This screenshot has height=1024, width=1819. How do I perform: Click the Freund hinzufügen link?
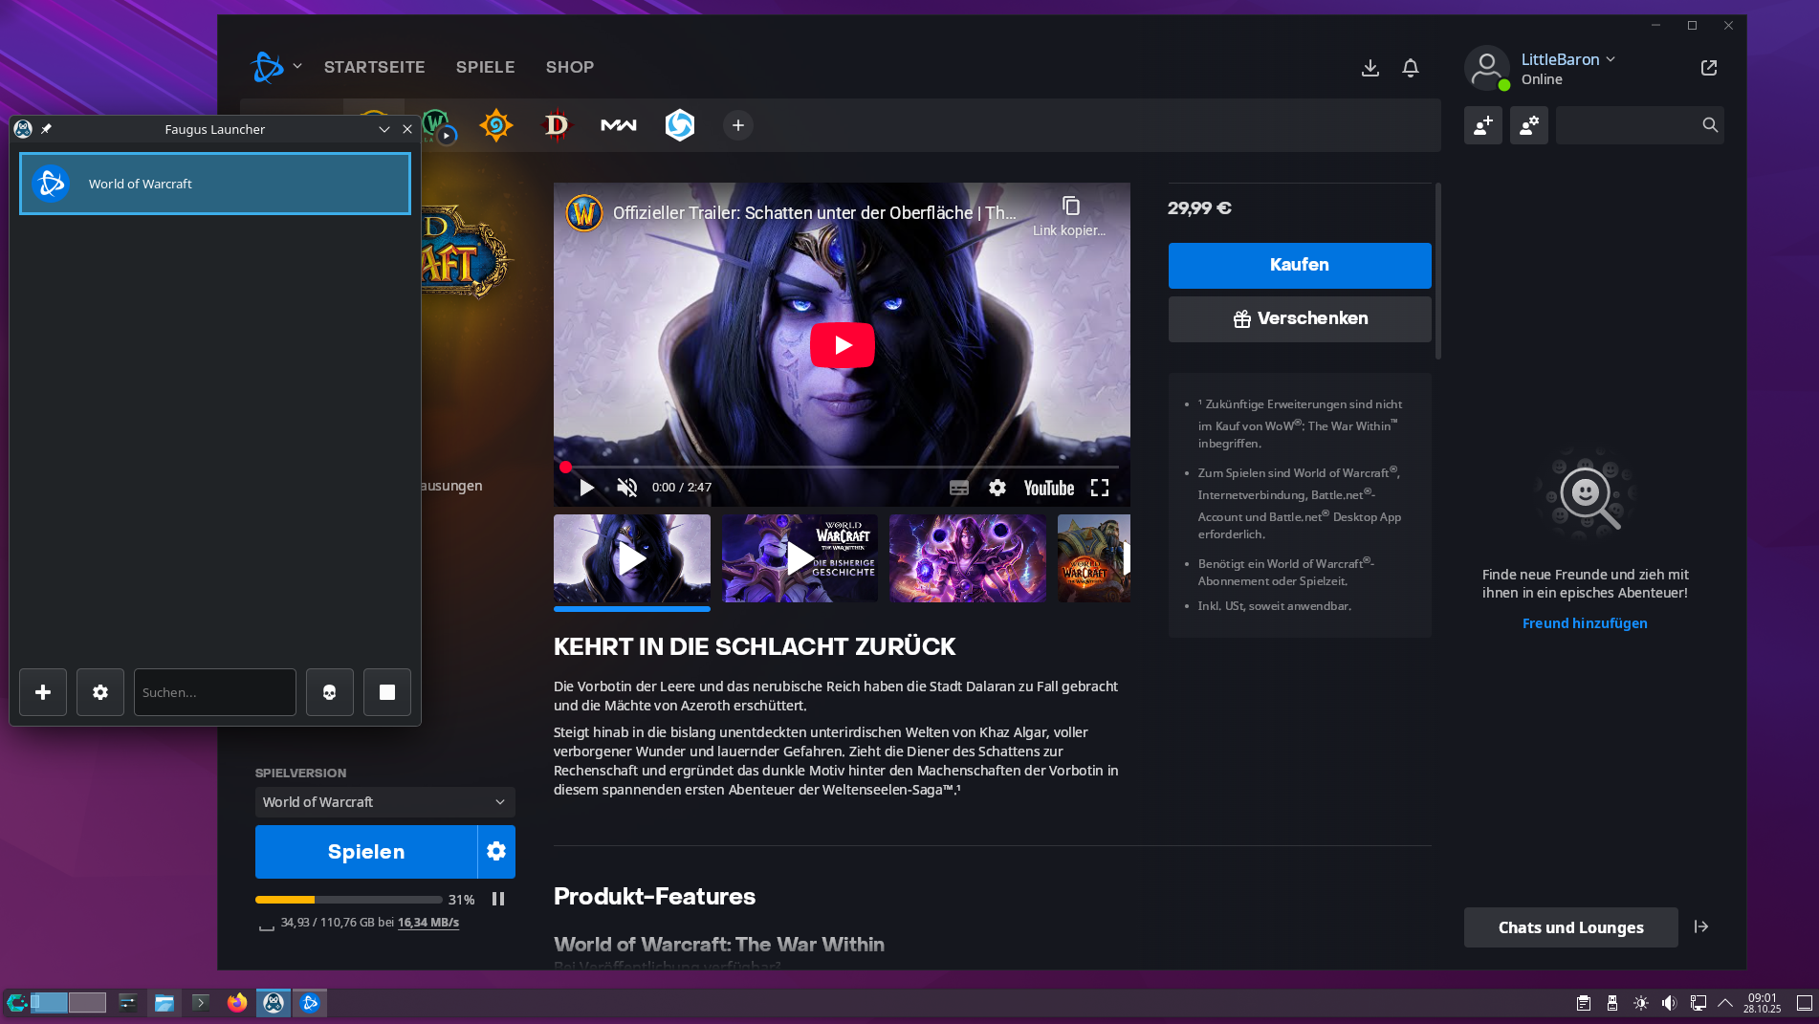(1584, 623)
